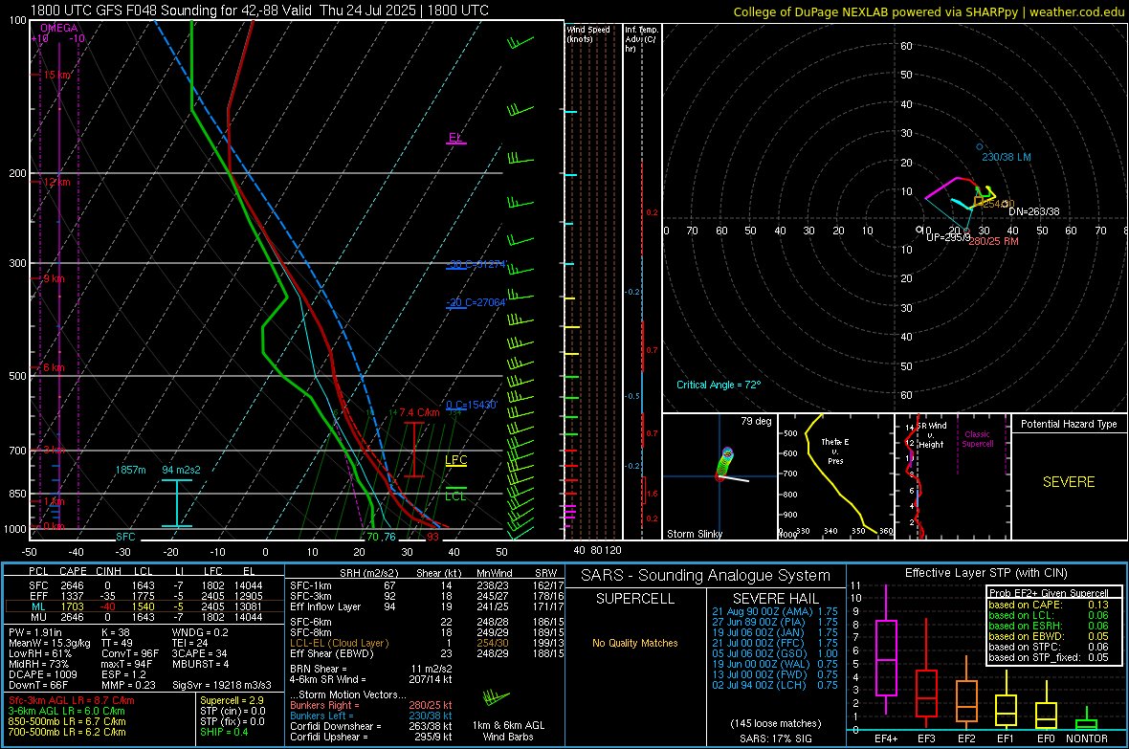Click the 'DN=263/38' Corfidi vector label
The image size is (1129, 749).
[1034, 211]
